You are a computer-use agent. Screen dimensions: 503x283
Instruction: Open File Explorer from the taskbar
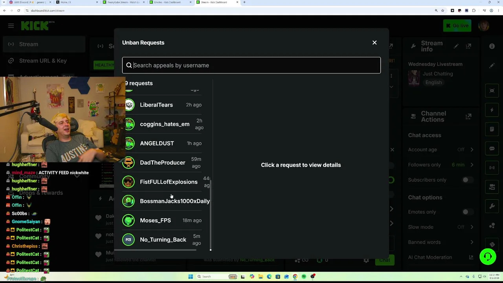(261, 277)
